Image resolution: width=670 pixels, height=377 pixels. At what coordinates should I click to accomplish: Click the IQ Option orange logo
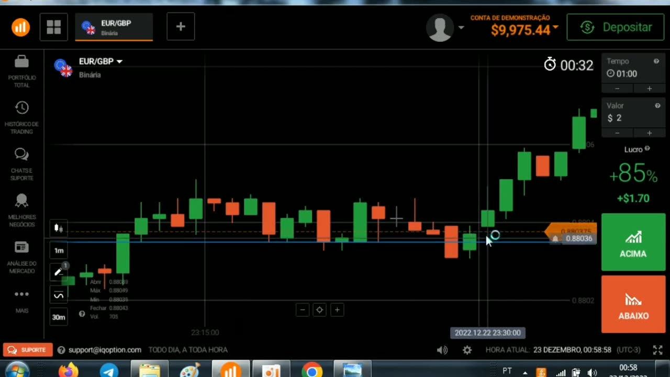20,27
